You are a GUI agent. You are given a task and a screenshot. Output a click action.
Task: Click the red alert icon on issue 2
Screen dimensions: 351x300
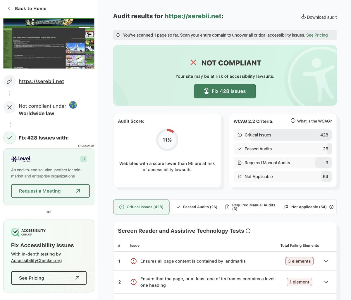pyautogui.click(x=134, y=282)
